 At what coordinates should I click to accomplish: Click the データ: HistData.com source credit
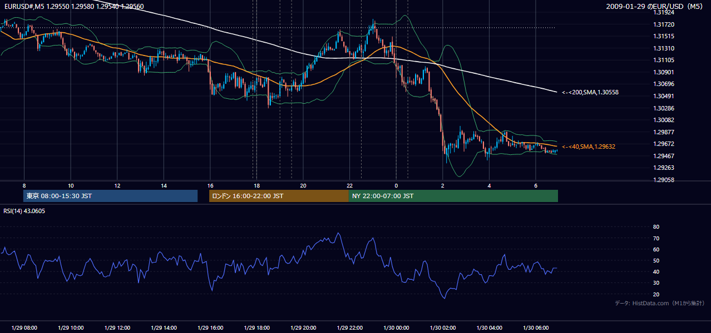pos(659,303)
